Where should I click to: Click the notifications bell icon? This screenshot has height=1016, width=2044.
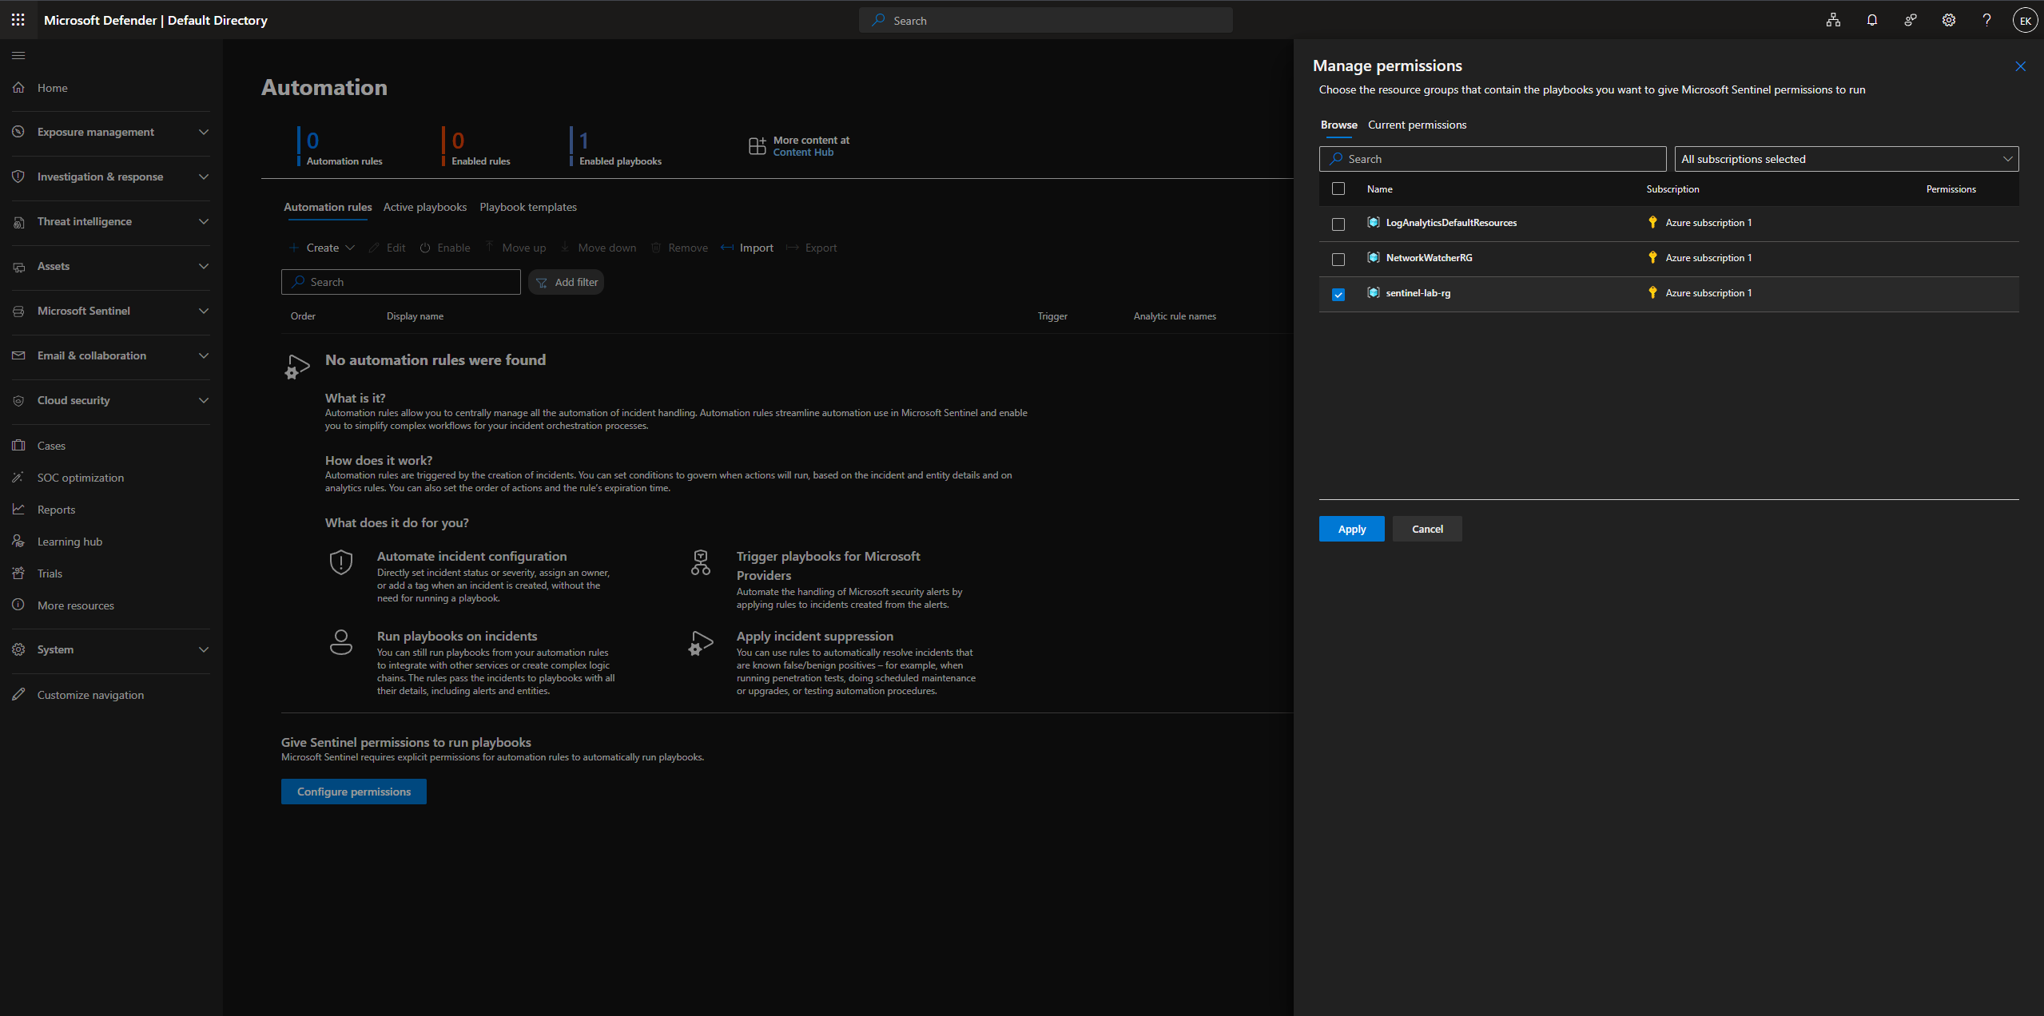click(1871, 20)
